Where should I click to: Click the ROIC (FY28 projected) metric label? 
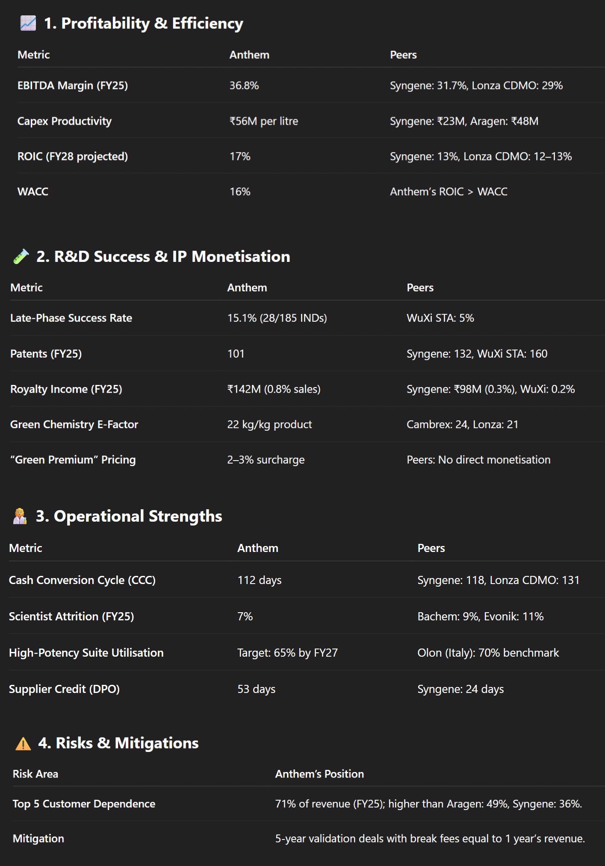click(x=73, y=156)
